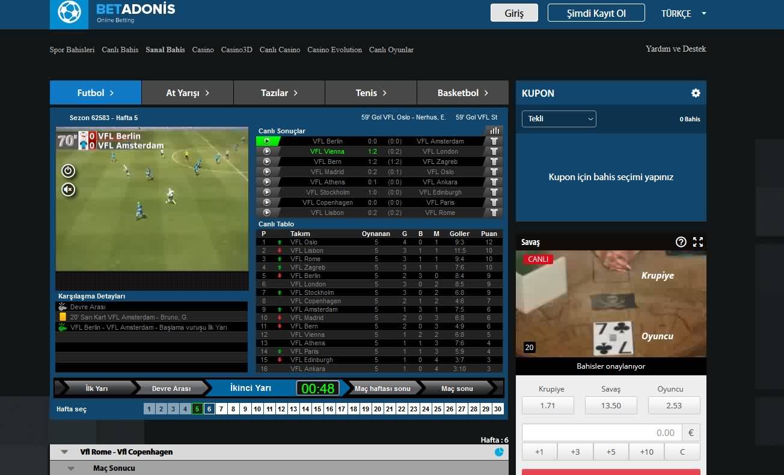Screen dimensions: 784x475
Task: Select the Devre Arası timeline stage
Action: pos(171,389)
